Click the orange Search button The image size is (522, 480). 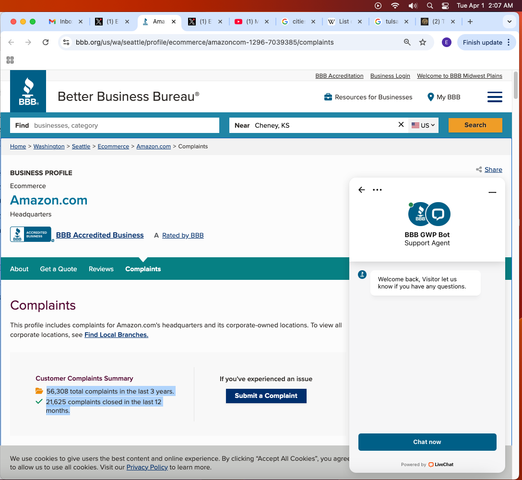475,125
